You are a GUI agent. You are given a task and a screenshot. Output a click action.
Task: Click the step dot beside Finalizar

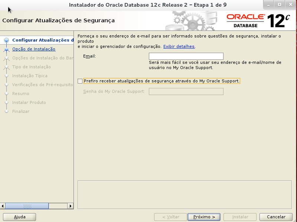(6, 111)
